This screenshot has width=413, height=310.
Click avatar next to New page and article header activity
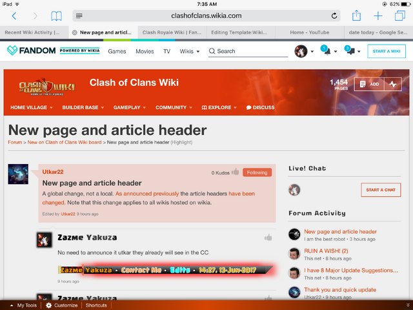point(294,234)
